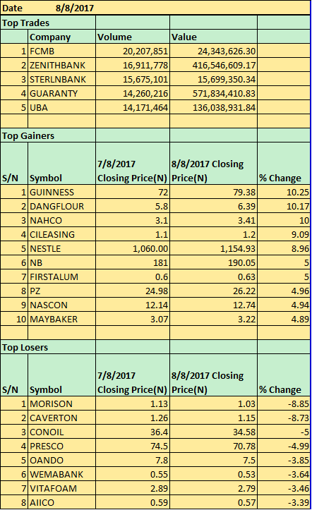Select the Top Losers header cell

tap(48, 347)
